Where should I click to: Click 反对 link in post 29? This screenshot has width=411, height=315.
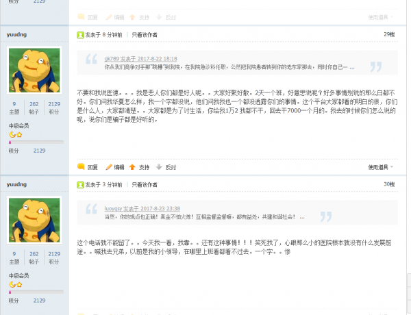[171, 167]
